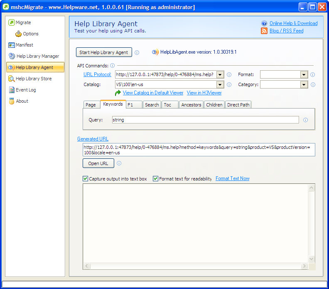Click the Generated URL text box
329x289 pixels.
(199, 150)
